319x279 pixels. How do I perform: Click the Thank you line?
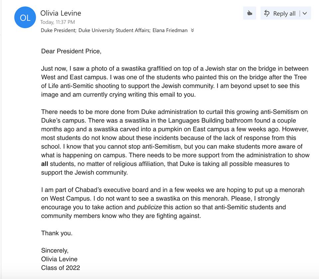pos(56,233)
